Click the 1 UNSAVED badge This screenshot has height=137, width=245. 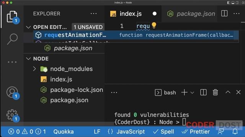pyautogui.click(x=88, y=27)
